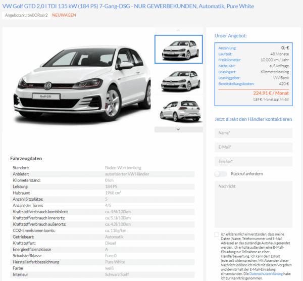Click the Jetzt direkt den Händler kontaktieren heading
The height and width of the screenshot is (281, 303).
[253, 119]
